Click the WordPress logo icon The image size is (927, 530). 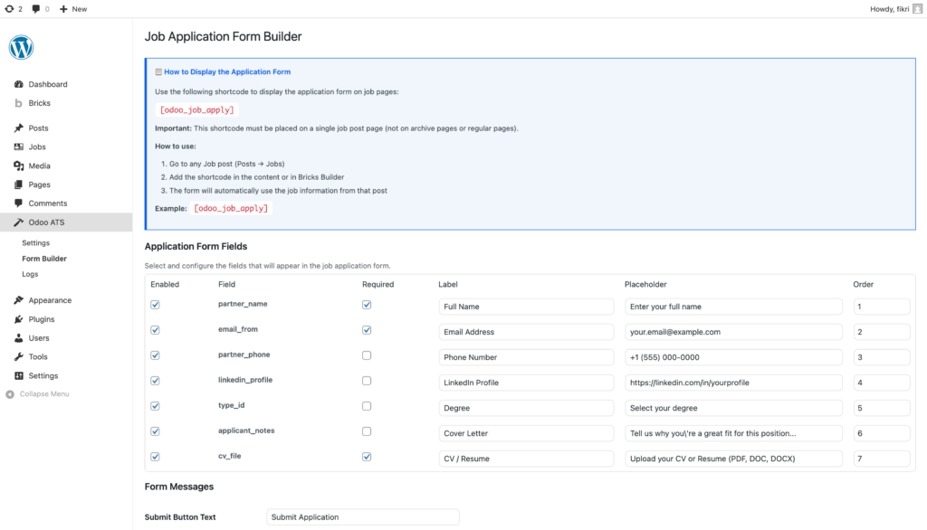point(21,47)
